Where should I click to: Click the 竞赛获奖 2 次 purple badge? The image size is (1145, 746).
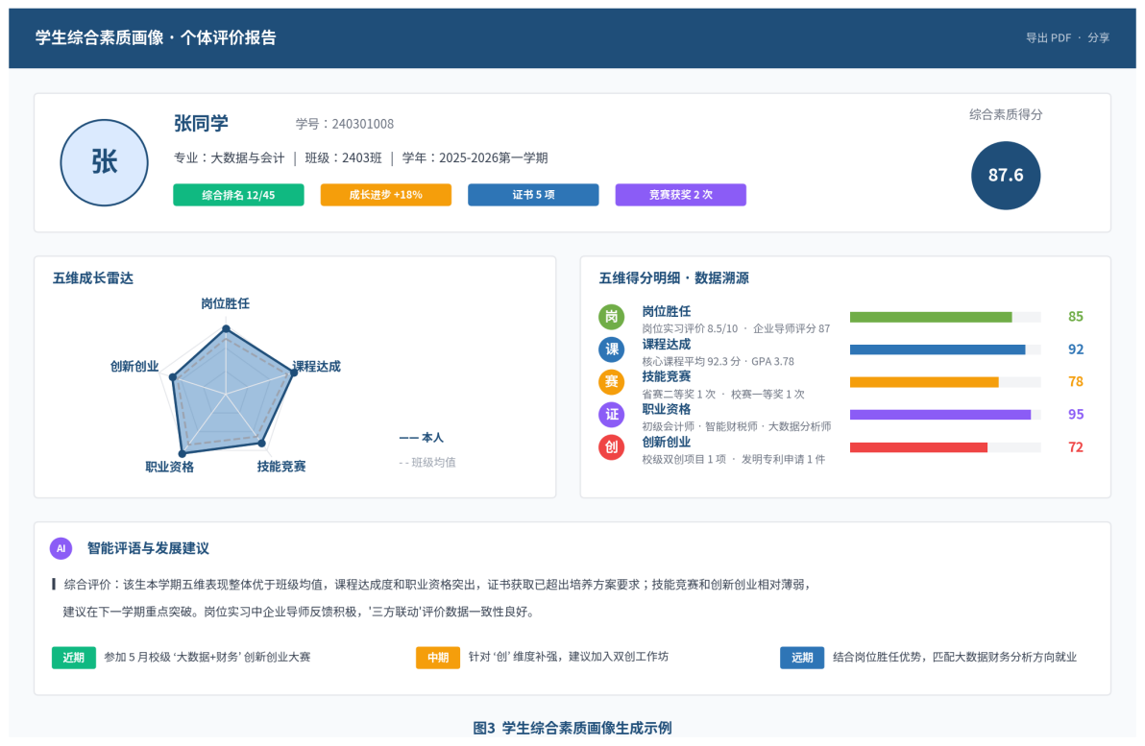681,195
